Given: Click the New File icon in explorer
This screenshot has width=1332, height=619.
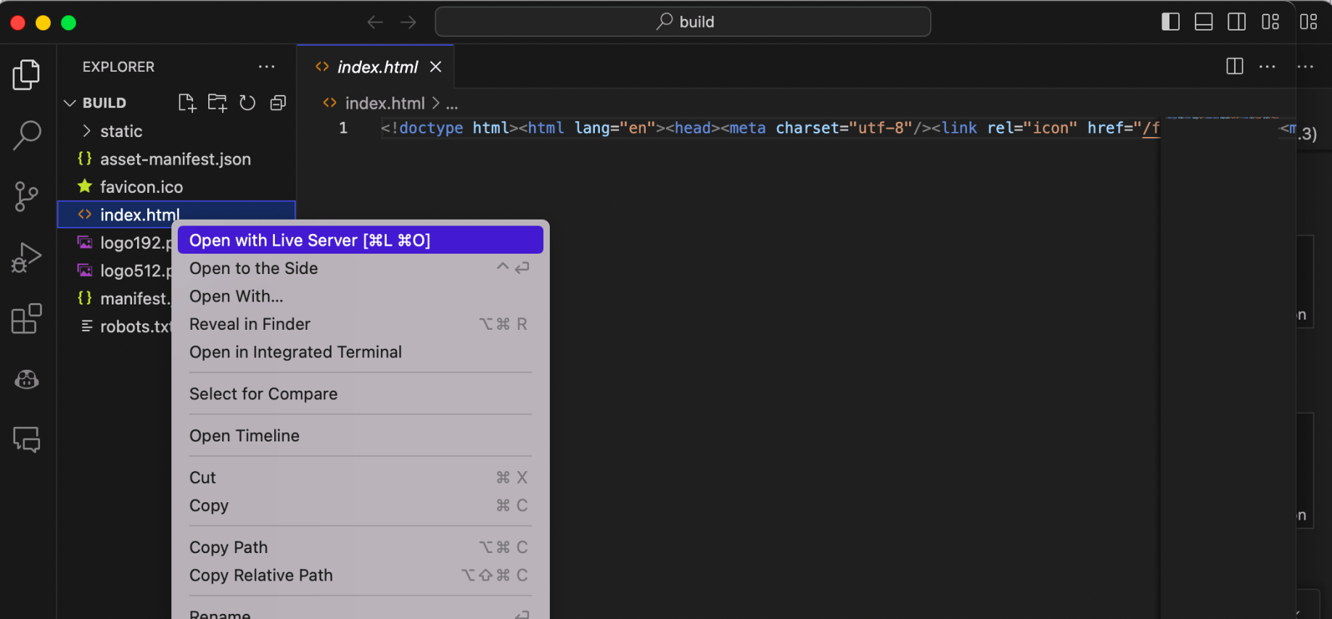Looking at the screenshot, I should pyautogui.click(x=187, y=103).
